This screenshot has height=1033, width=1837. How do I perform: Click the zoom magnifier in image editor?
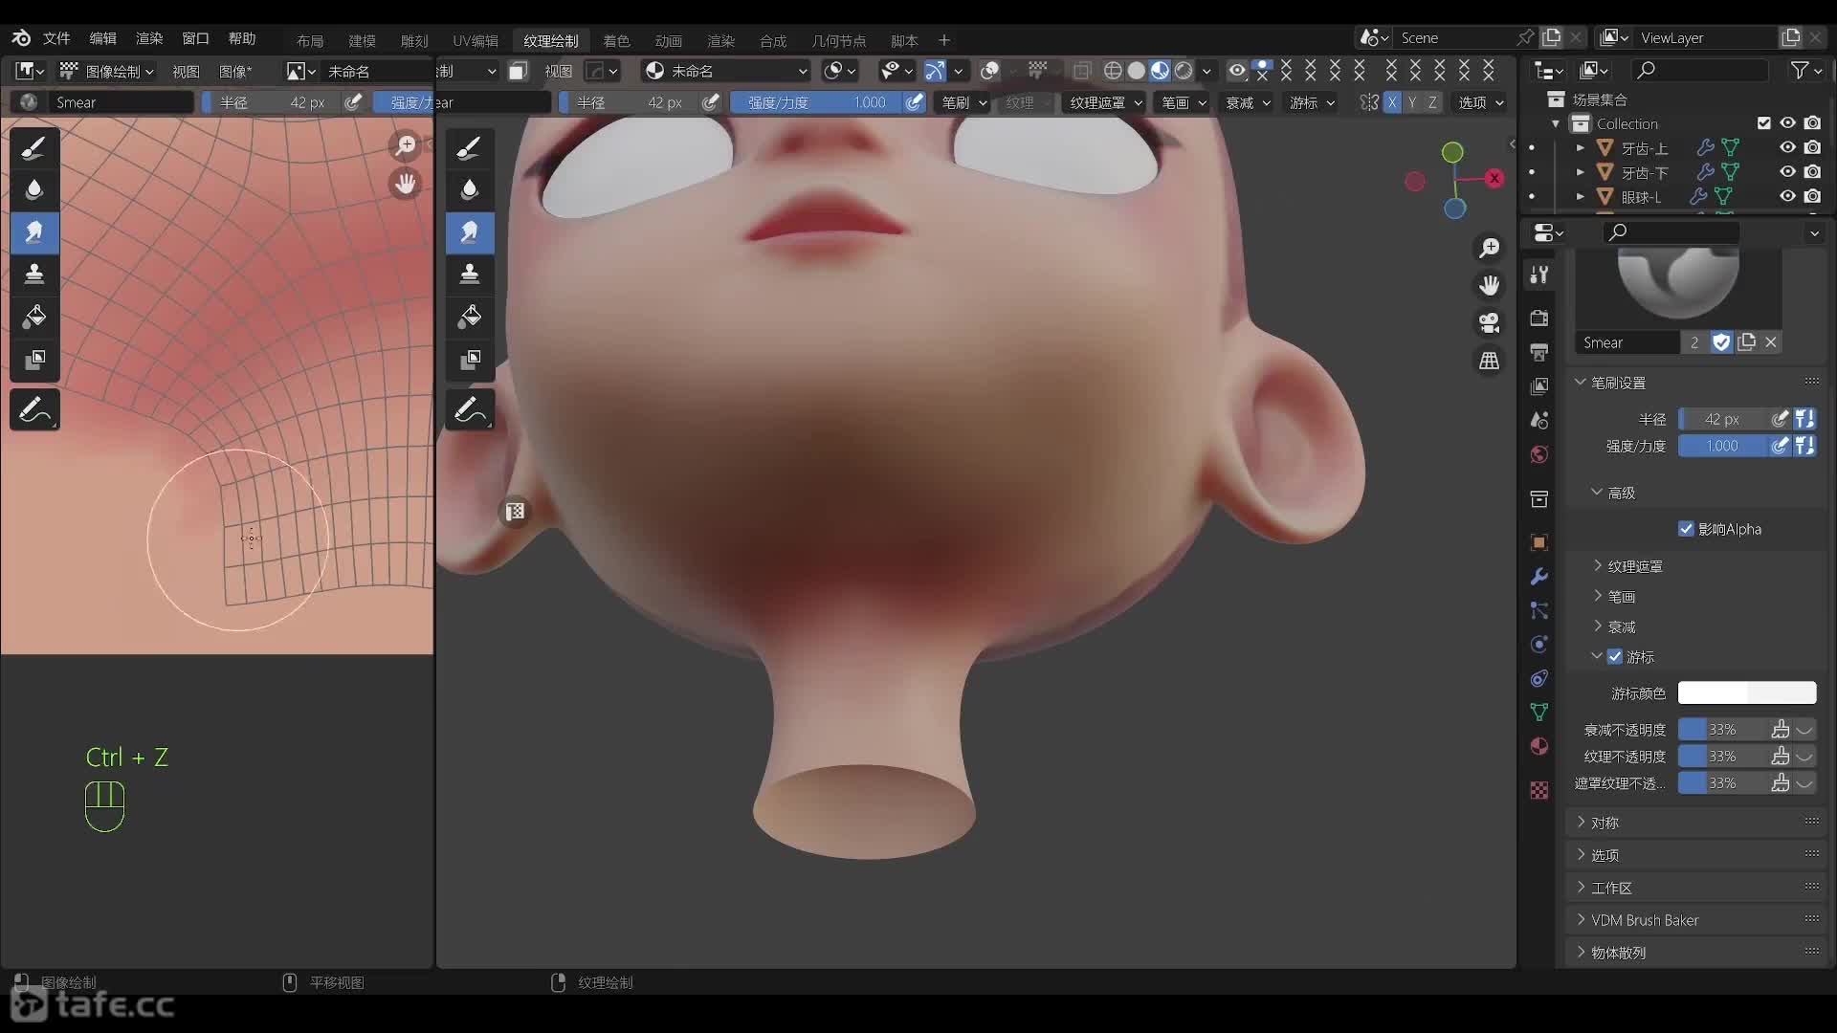point(406,145)
